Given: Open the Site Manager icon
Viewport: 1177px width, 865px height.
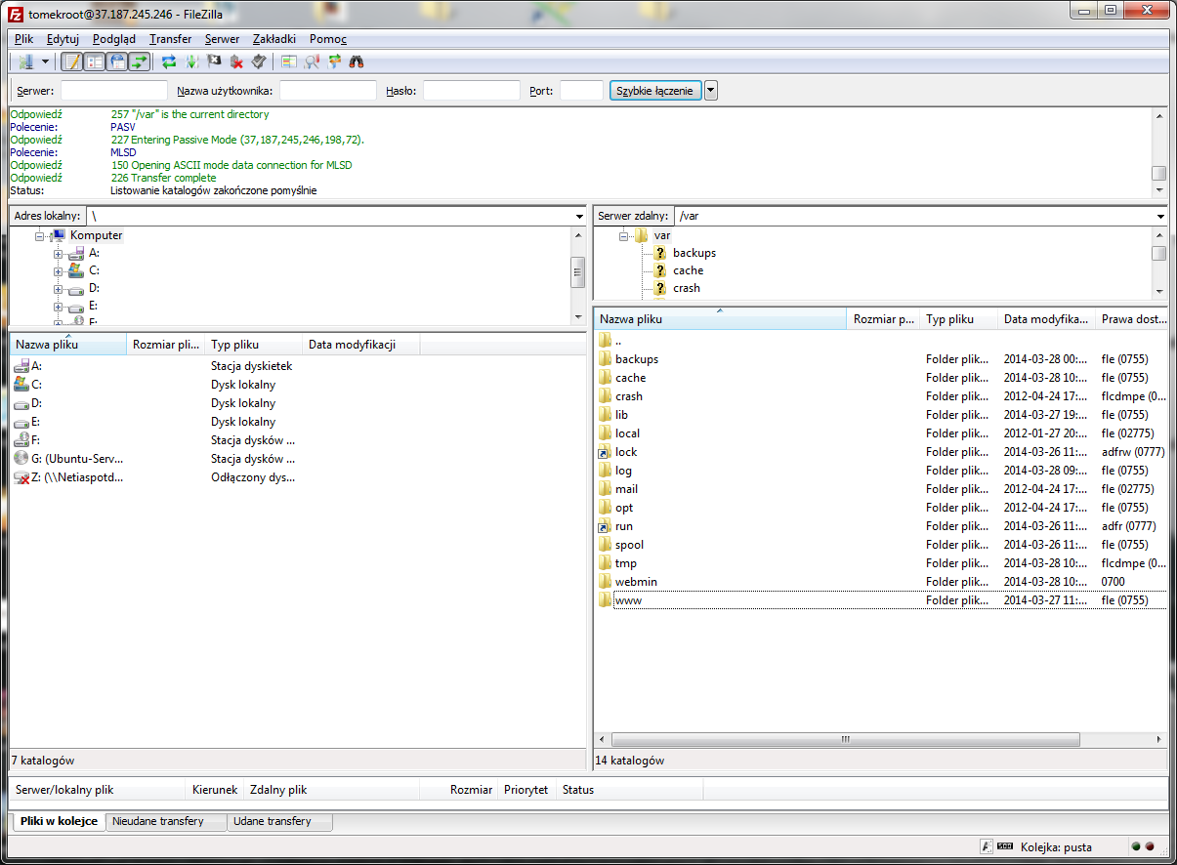Looking at the screenshot, I should click(x=24, y=62).
